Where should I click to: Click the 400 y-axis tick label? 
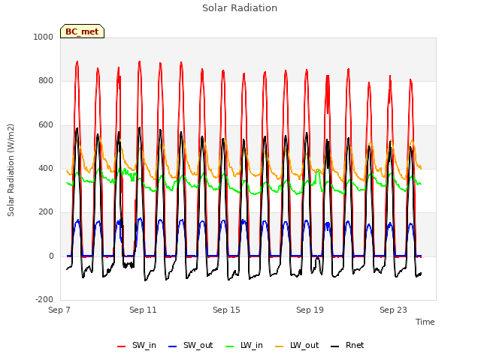[x=46, y=168]
